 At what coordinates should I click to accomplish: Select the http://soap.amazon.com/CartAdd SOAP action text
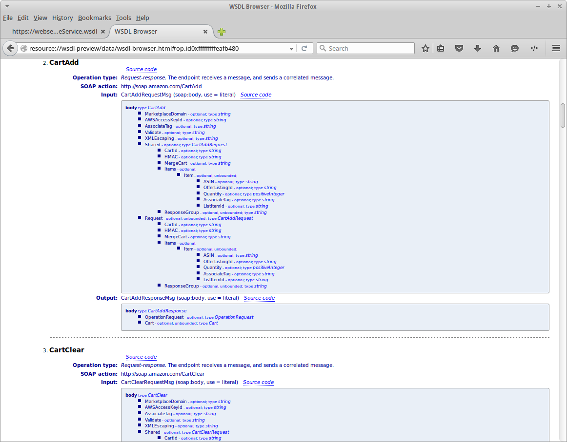[x=162, y=86]
